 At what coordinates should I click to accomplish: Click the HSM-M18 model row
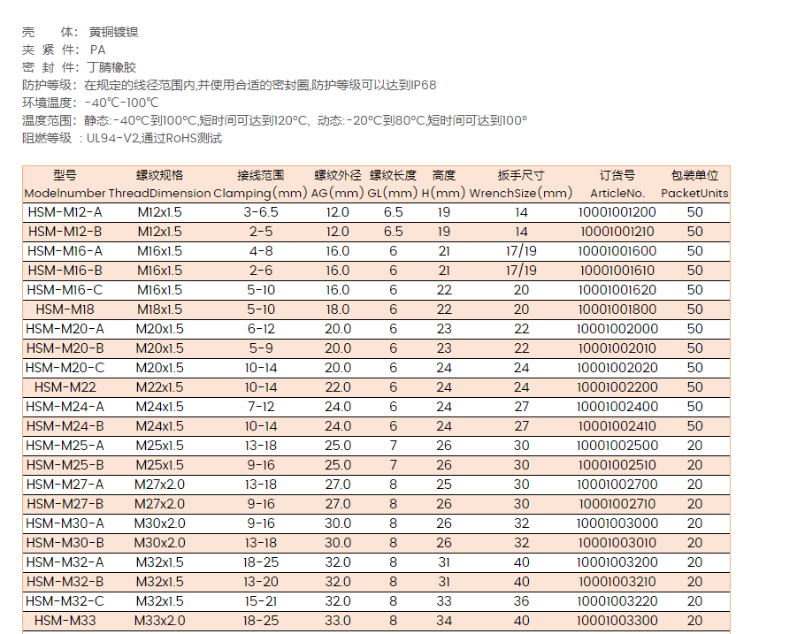tap(65, 309)
